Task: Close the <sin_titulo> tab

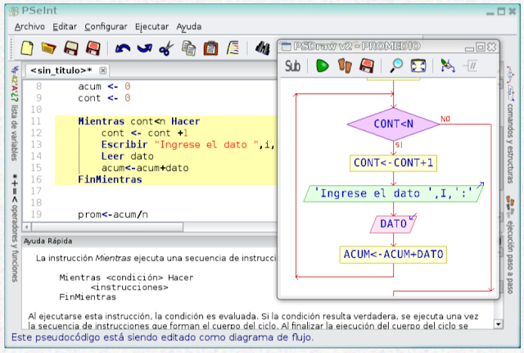Action: pos(103,70)
